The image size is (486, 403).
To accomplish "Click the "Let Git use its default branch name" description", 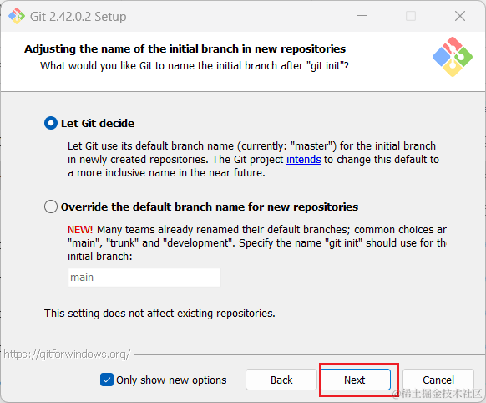I will pos(253,159).
